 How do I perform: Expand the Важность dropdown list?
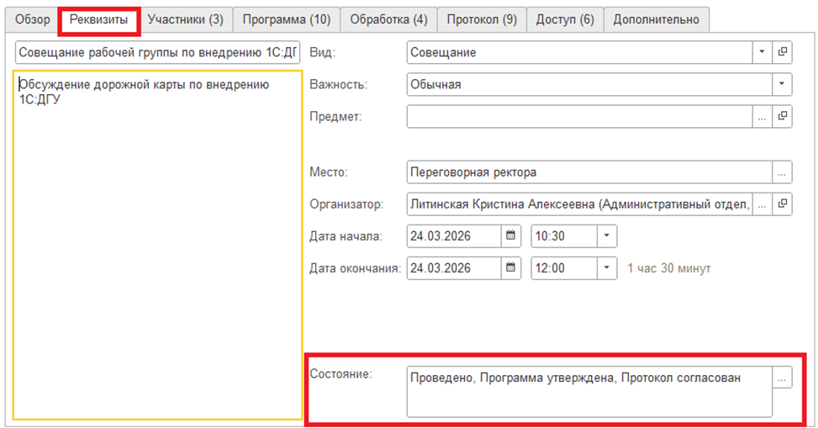(x=782, y=84)
